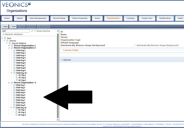The height and width of the screenshot is (128, 184).
Task: Open the Record Setup tab
Action: click(59, 18)
